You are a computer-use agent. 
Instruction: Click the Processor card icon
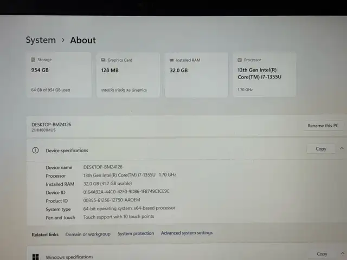click(x=240, y=60)
